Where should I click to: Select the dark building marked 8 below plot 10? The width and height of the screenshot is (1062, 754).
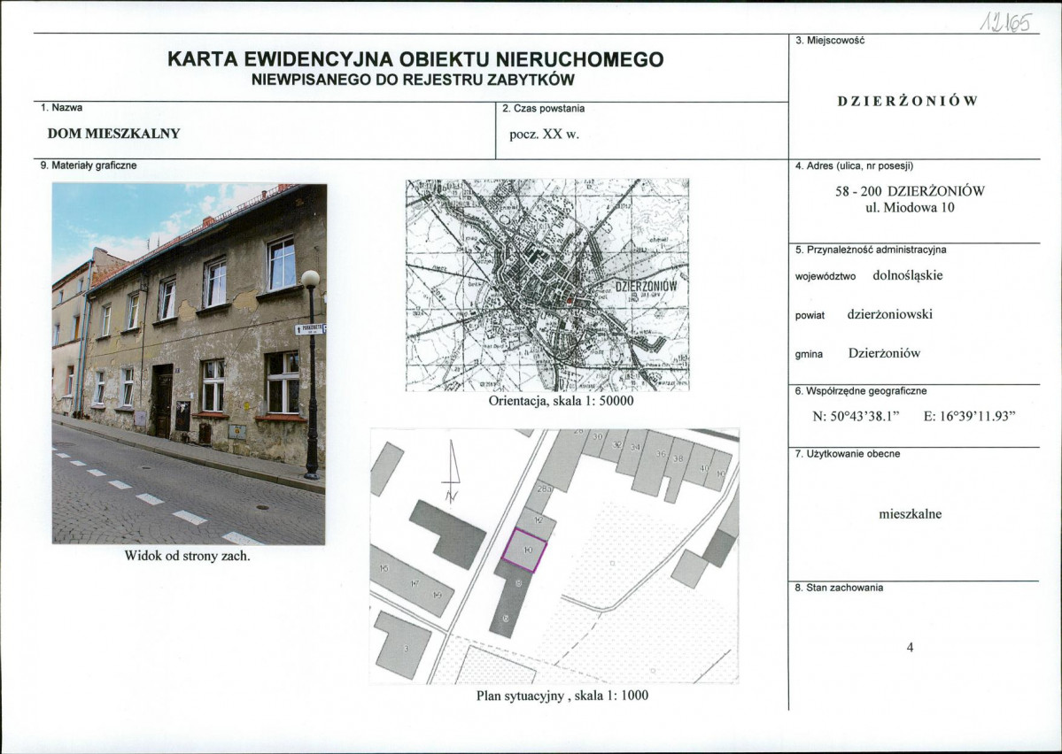[517, 582]
